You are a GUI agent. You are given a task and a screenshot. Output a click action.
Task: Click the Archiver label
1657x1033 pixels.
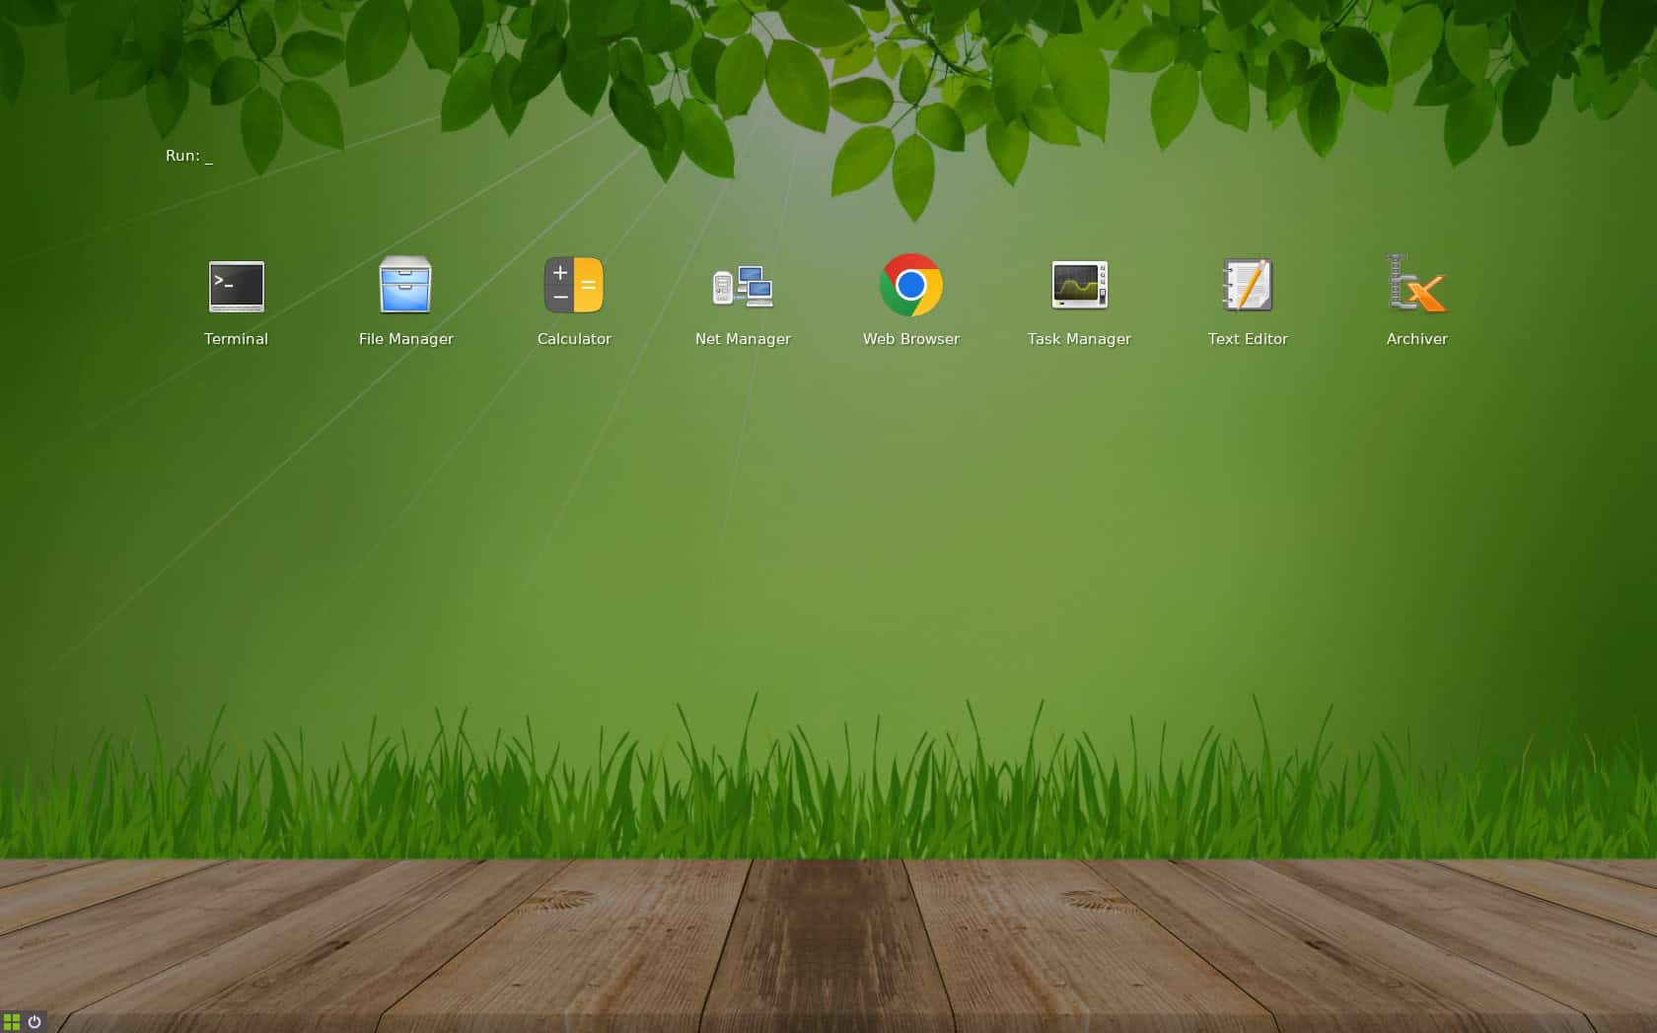click(1415, 339)
